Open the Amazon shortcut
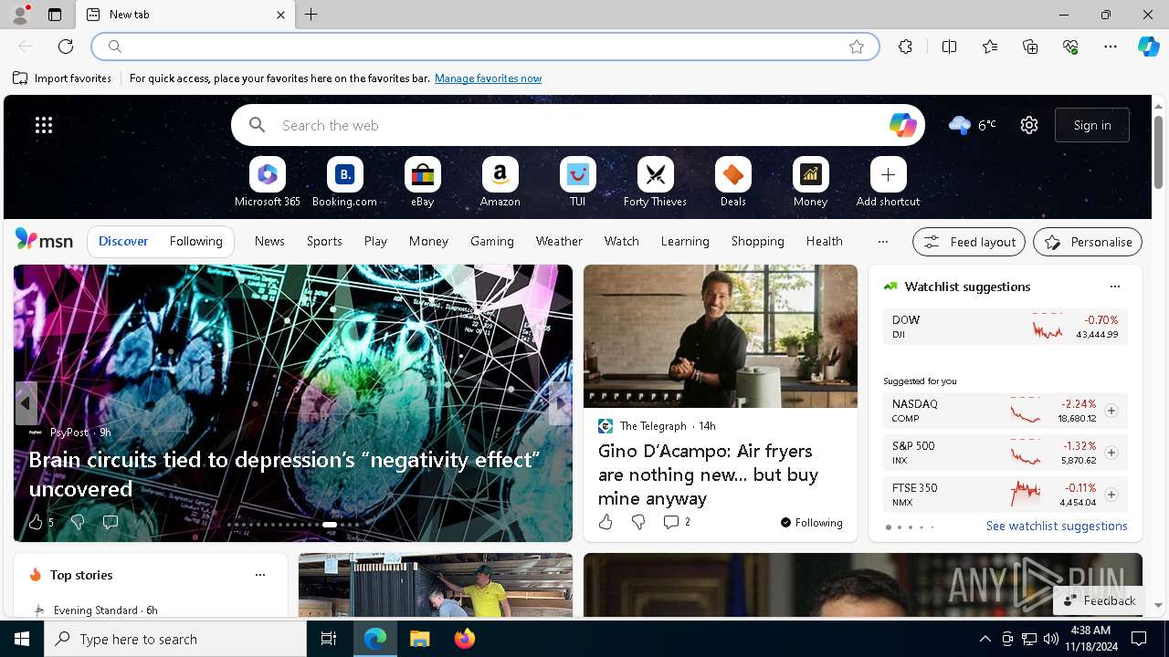Screen dimensions: 1169x657 pos(500,182)
